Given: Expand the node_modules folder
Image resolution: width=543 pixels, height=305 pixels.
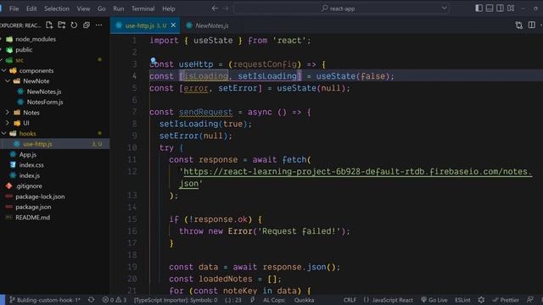Looking at the screenshot, I should click(36, 39).
